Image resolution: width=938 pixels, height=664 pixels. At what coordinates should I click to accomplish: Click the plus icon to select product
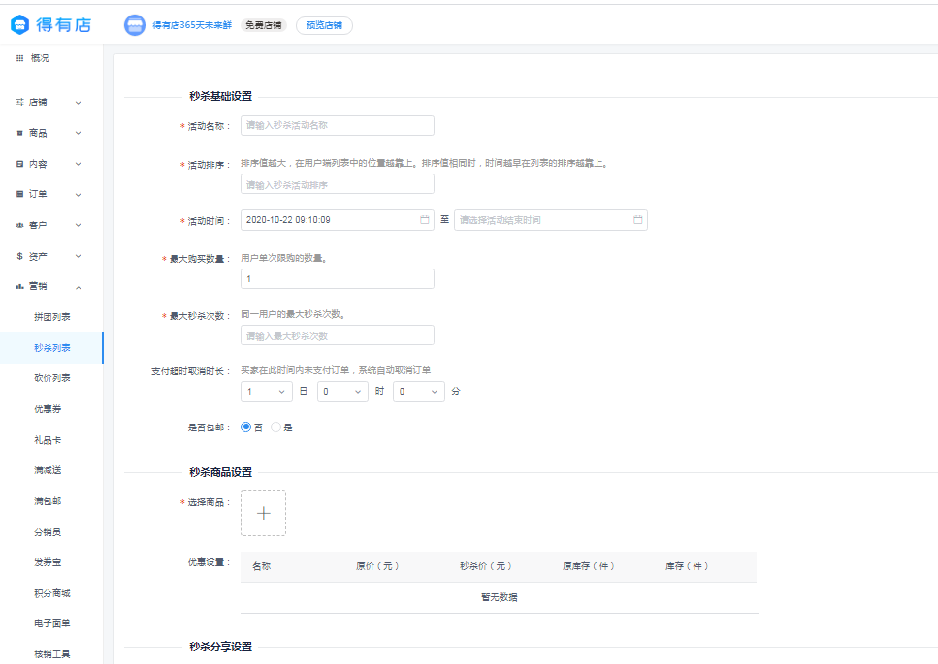pos(263,514)
